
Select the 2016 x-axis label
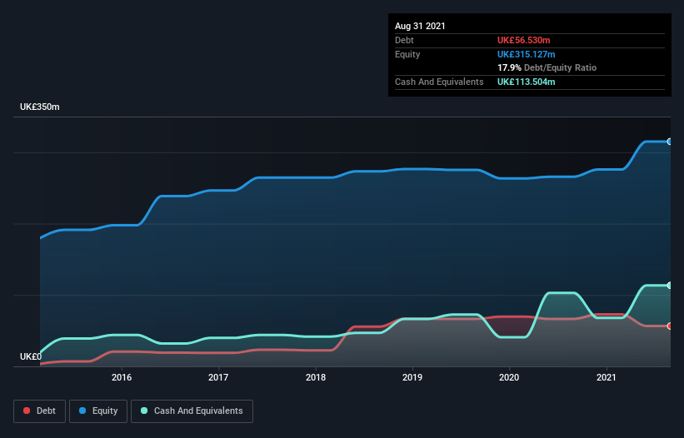click(122, 377)
